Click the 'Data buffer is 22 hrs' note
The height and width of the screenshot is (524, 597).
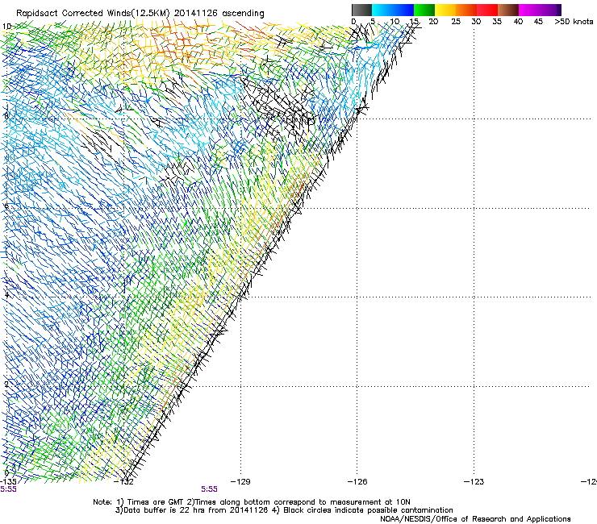284,510
